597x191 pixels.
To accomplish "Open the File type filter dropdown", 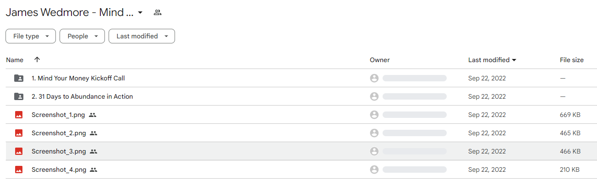I will (31, 36).
